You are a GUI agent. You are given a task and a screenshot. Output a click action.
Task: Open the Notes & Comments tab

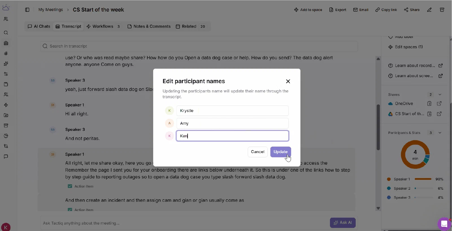click(149, 26)
